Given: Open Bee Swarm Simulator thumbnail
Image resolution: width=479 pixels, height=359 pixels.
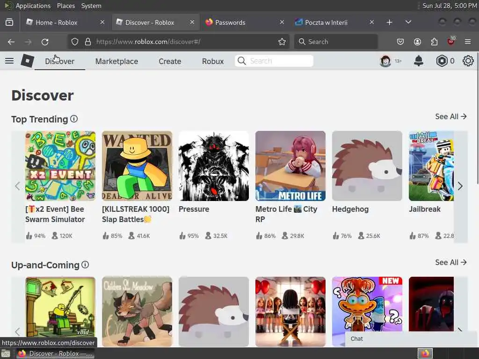Looking at the screenshot, I should (60, 166).
